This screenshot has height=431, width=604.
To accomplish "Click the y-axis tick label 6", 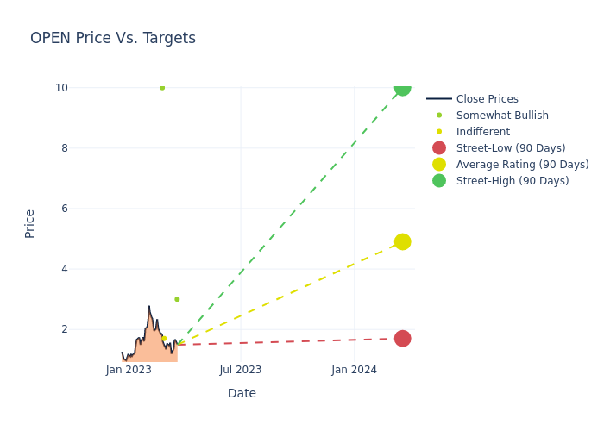I will coord(64,209).
